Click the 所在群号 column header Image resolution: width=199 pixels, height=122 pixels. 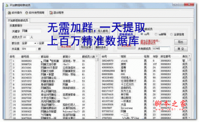click(x=166, y=56)
